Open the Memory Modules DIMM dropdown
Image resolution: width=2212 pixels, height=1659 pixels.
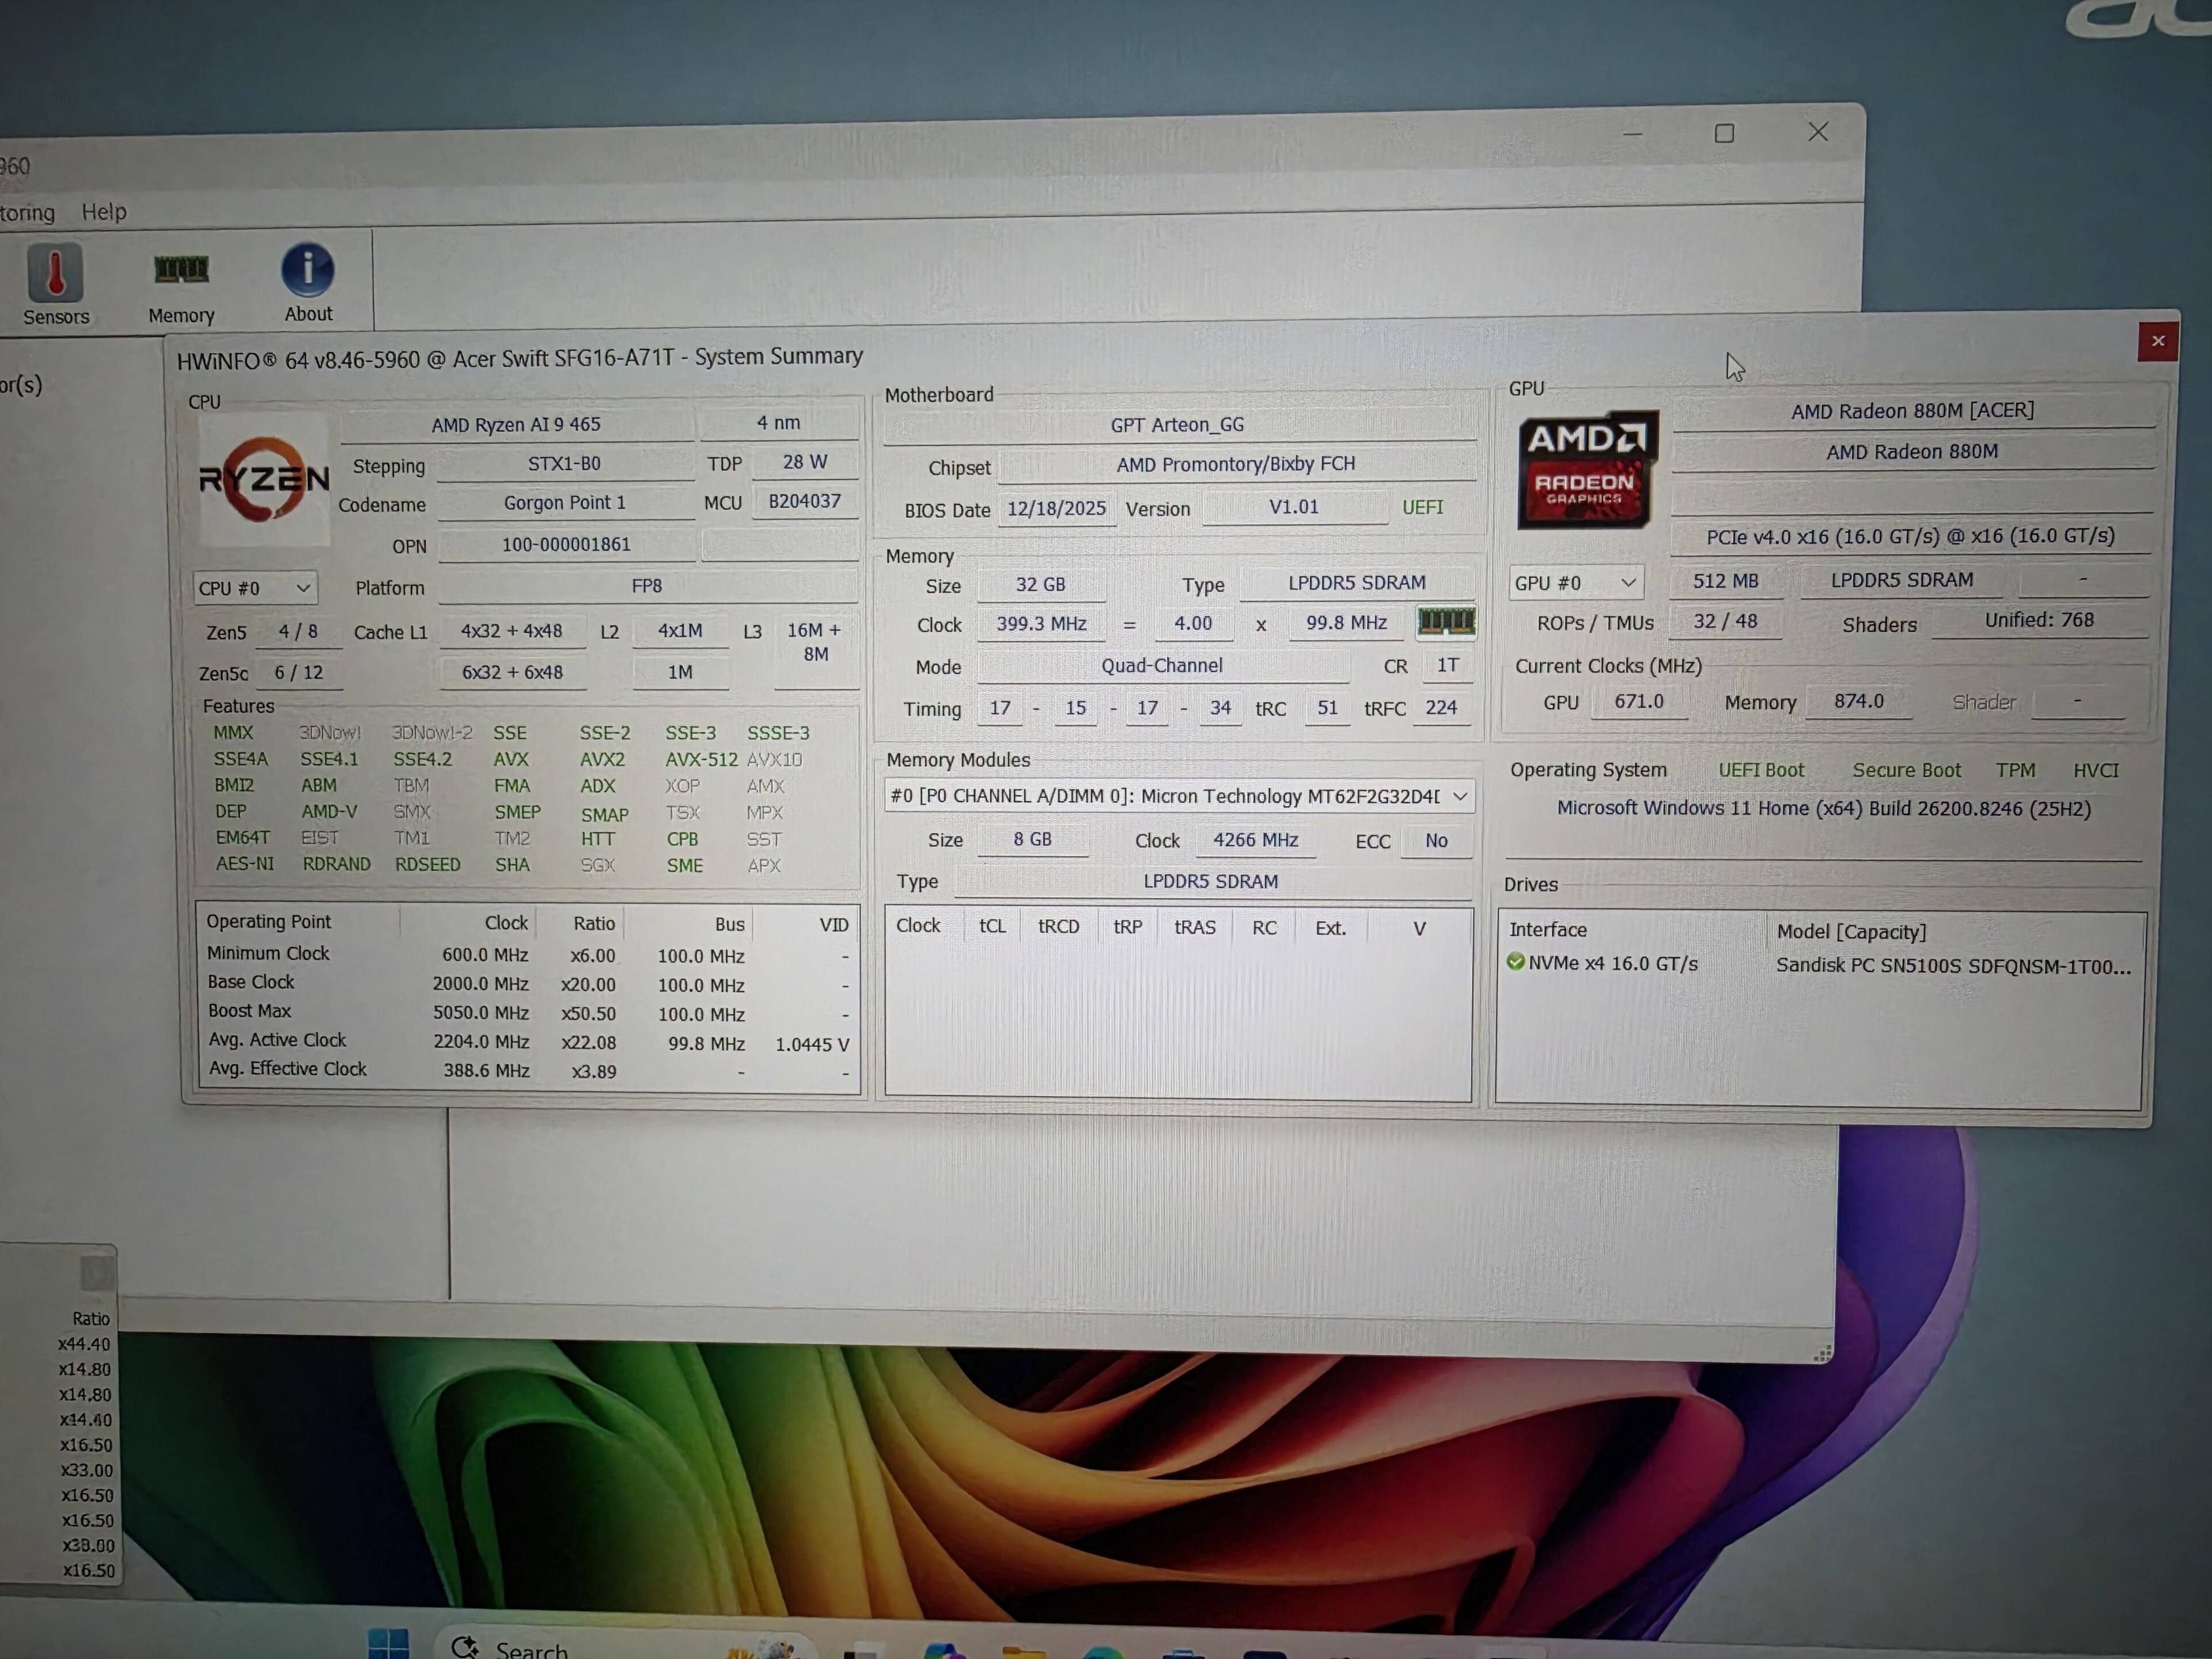(1179, 796)
